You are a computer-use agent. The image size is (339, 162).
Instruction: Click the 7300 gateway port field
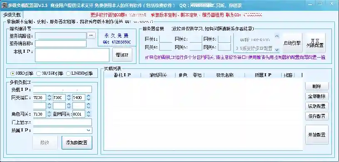tap(59, 98)
